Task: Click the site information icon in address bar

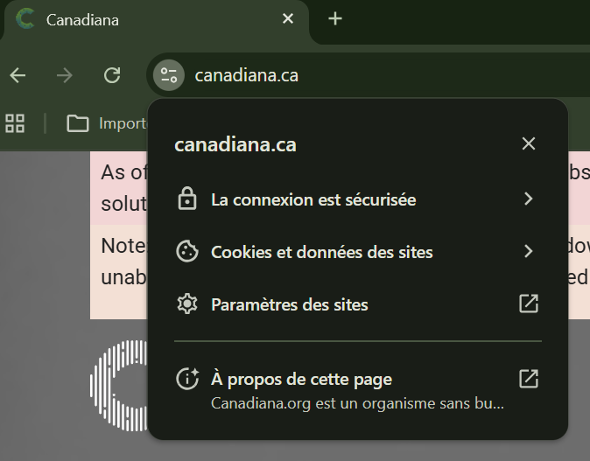Action: click(169, 75)
